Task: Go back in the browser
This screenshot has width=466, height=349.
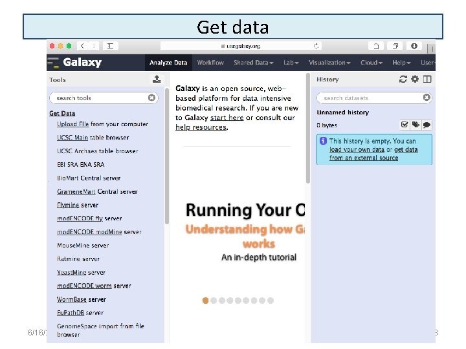Action: pos(82,46)
